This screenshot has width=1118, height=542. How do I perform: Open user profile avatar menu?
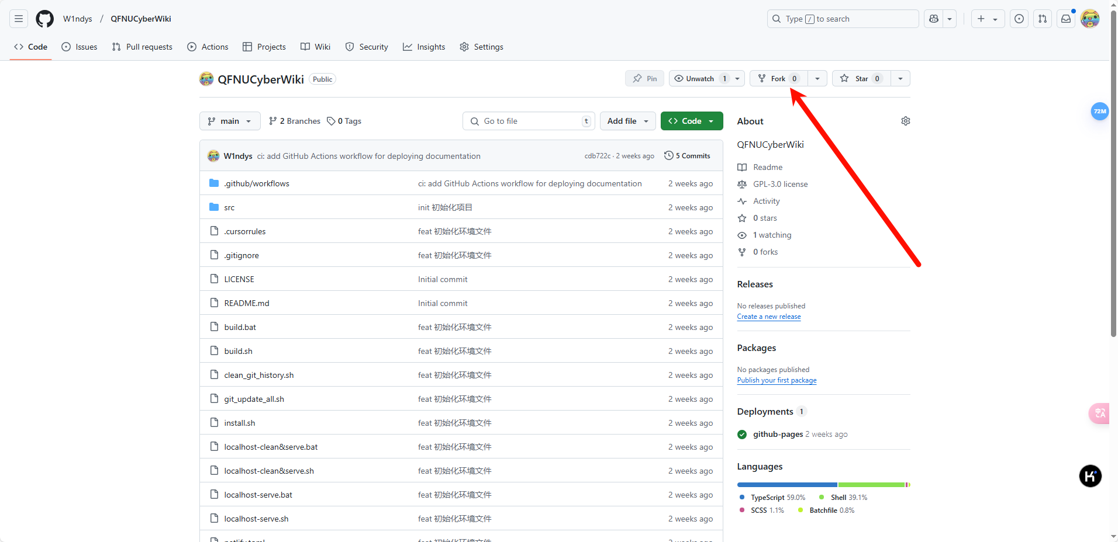tap(1090, 19)
